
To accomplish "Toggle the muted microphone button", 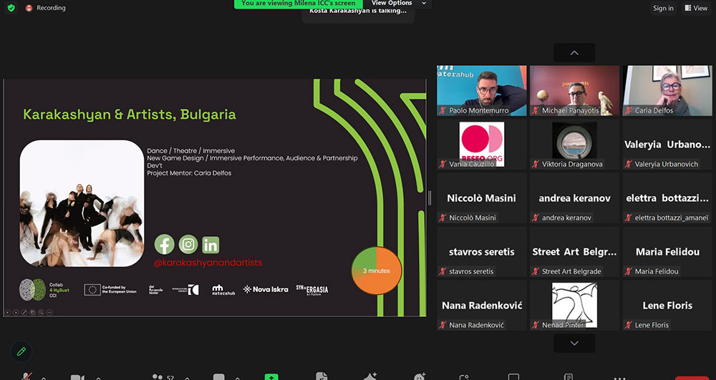I will click(x=27, y=376).
